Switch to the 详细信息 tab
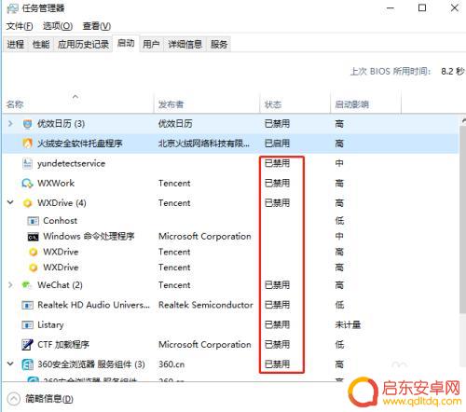Image resolution: width=466 pixels, height=412 pixels. click(x=185, y=45)
